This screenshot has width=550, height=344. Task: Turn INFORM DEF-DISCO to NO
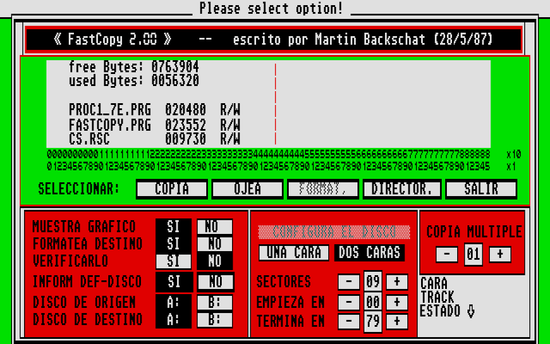(215, 282)
